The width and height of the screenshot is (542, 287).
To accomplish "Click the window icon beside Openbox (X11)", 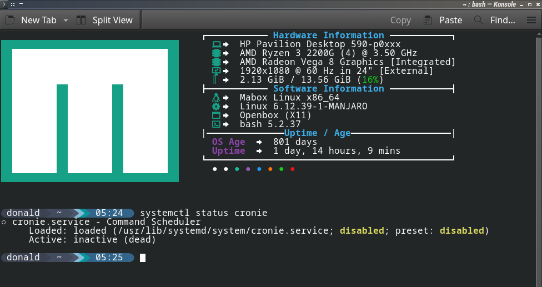I will (x=217, y=115).
